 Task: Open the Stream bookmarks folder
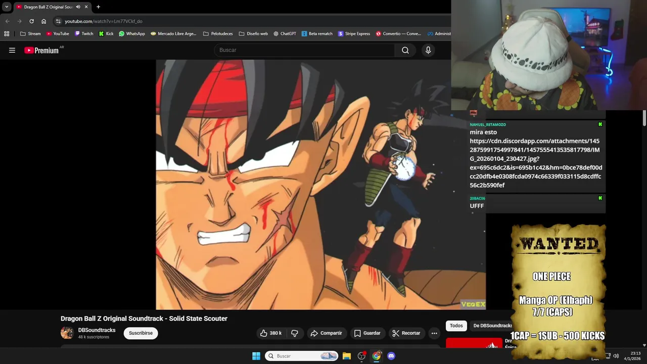pyautogui.click(x=30, y=34)
